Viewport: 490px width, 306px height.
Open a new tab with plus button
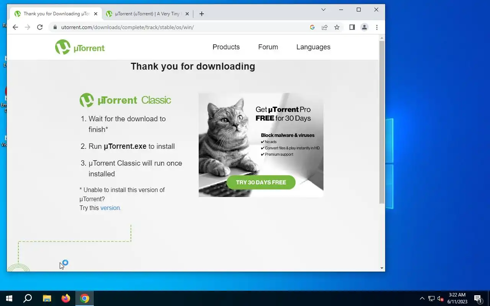pos(202,14)
